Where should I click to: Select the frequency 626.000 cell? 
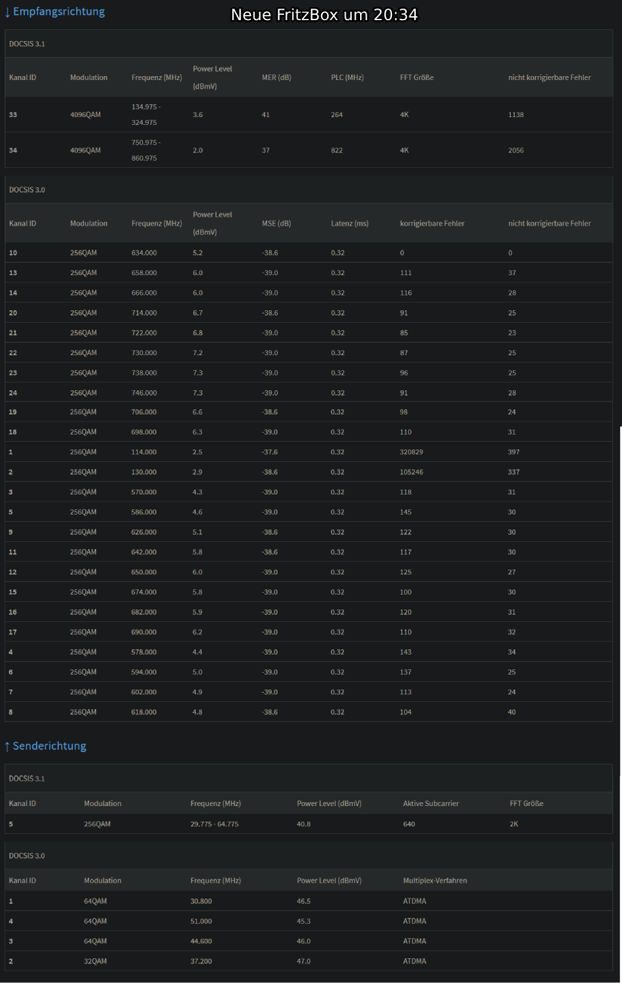click(144, 532)
